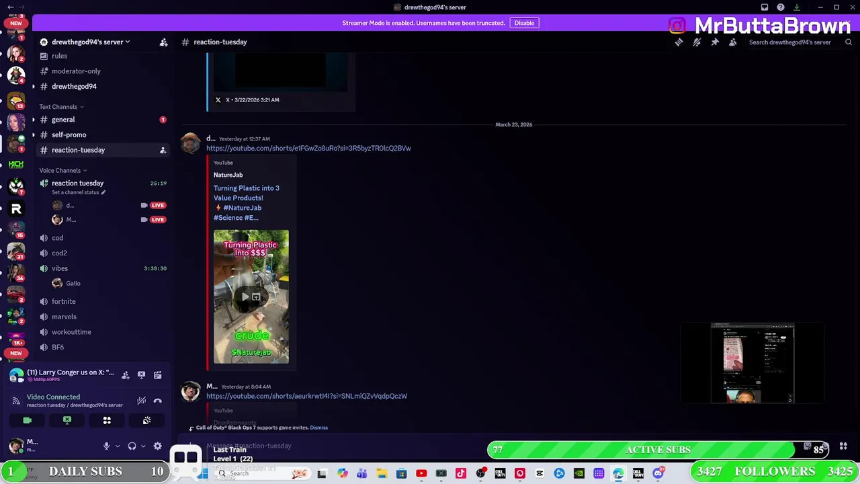Dismiss the Black Ops 7 game invite notice
Image resolution: width=860 pixels, height=484 pixels.
318,428
